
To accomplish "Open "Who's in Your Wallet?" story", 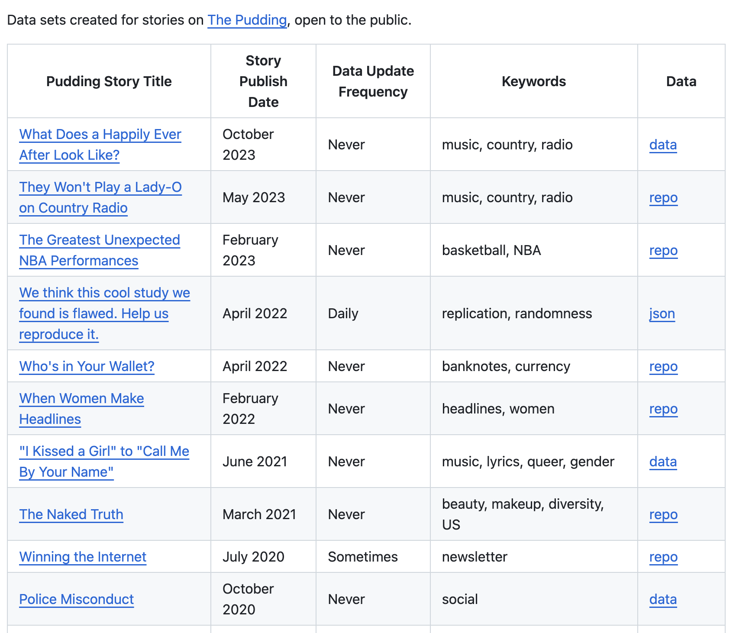I will pyautogui.click(x=86, y=366).
